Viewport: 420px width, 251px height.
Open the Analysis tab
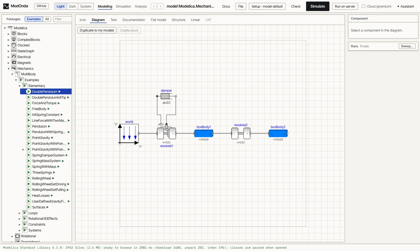(x=141, y=6)
